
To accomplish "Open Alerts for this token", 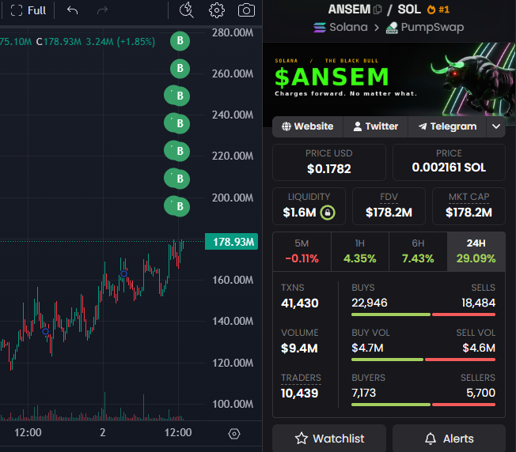I will 449,439.
